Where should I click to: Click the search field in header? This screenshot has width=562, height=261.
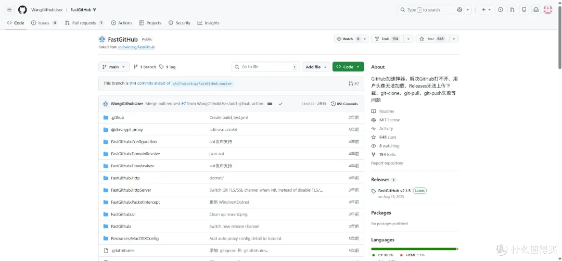[425, 10]
